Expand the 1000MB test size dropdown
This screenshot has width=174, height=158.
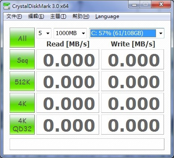(70, 33)
